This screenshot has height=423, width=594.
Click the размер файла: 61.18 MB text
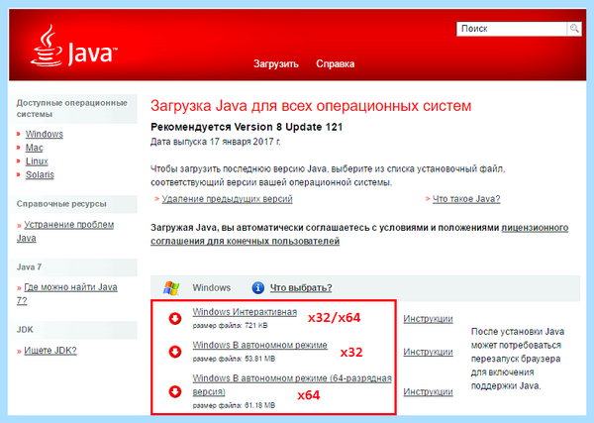(234, 405)
